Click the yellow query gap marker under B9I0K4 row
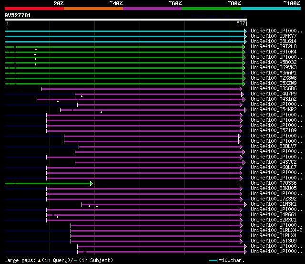The image size is (305, 264). tap(35, 54)
